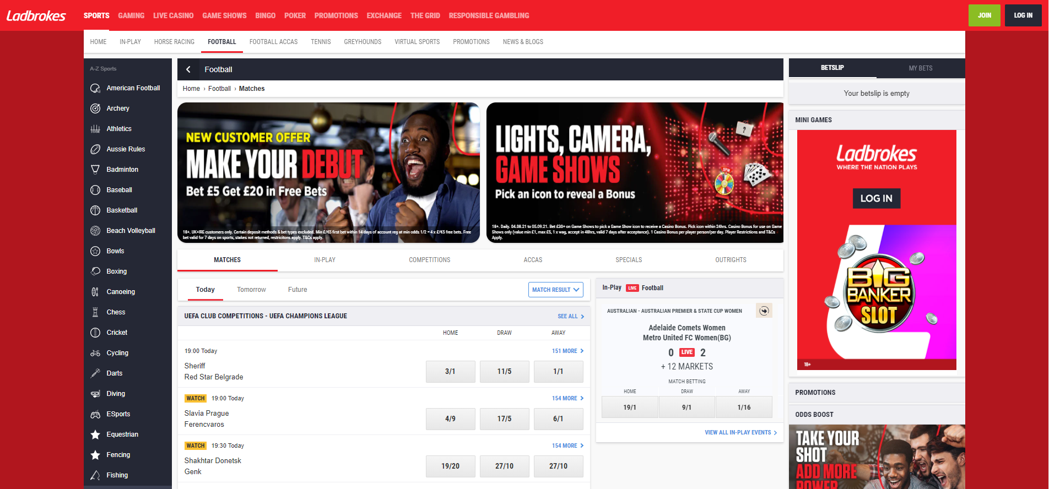1049x489 pixels.
Task: Open the Adelaide Comets Women in-play match
Action: coord(687,333)
